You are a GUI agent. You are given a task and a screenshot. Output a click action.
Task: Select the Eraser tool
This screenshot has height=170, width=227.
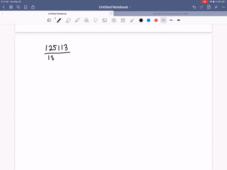(x=68, y=20)
